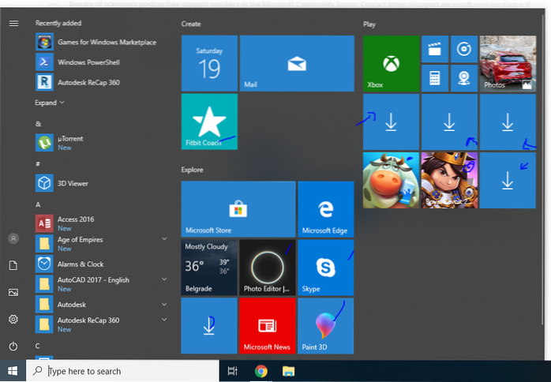Open Settings from the gear icon
The image size is (551, 382).
point(13,319)
